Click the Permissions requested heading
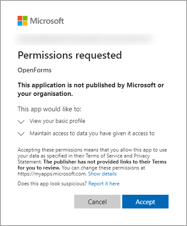This screenshot has height=226, width=187. [70, 55]
